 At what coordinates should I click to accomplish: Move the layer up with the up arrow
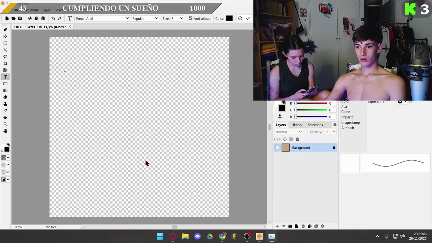click(277, 226)
